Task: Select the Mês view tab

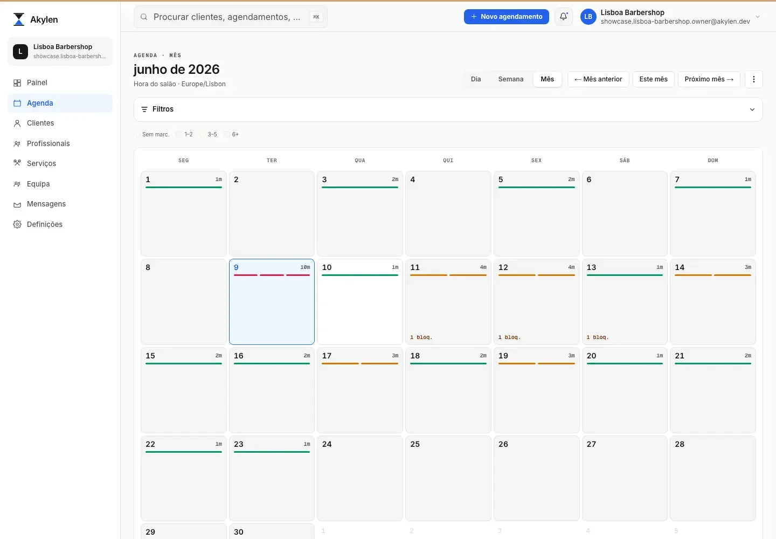Action: click(x=548, y=79)
